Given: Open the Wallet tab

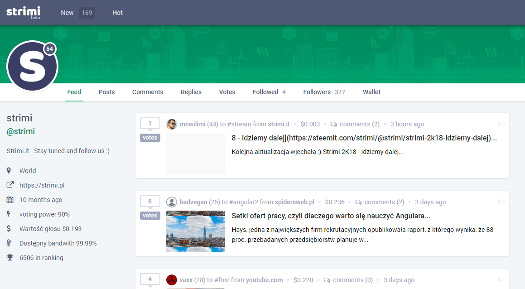Looking at the screenshot, I should click(371, 92).
